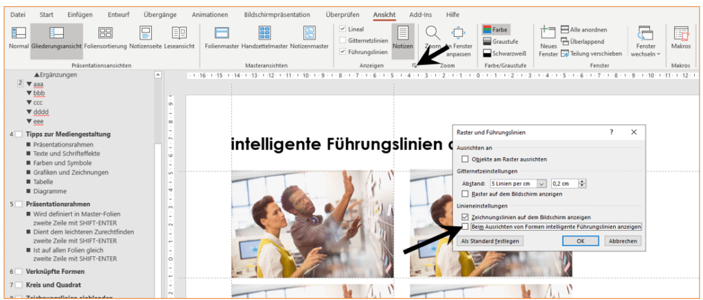This screenshot has height=300, width=703.
Task: Click the 0,2 cm spacing field
Action: 564,184
